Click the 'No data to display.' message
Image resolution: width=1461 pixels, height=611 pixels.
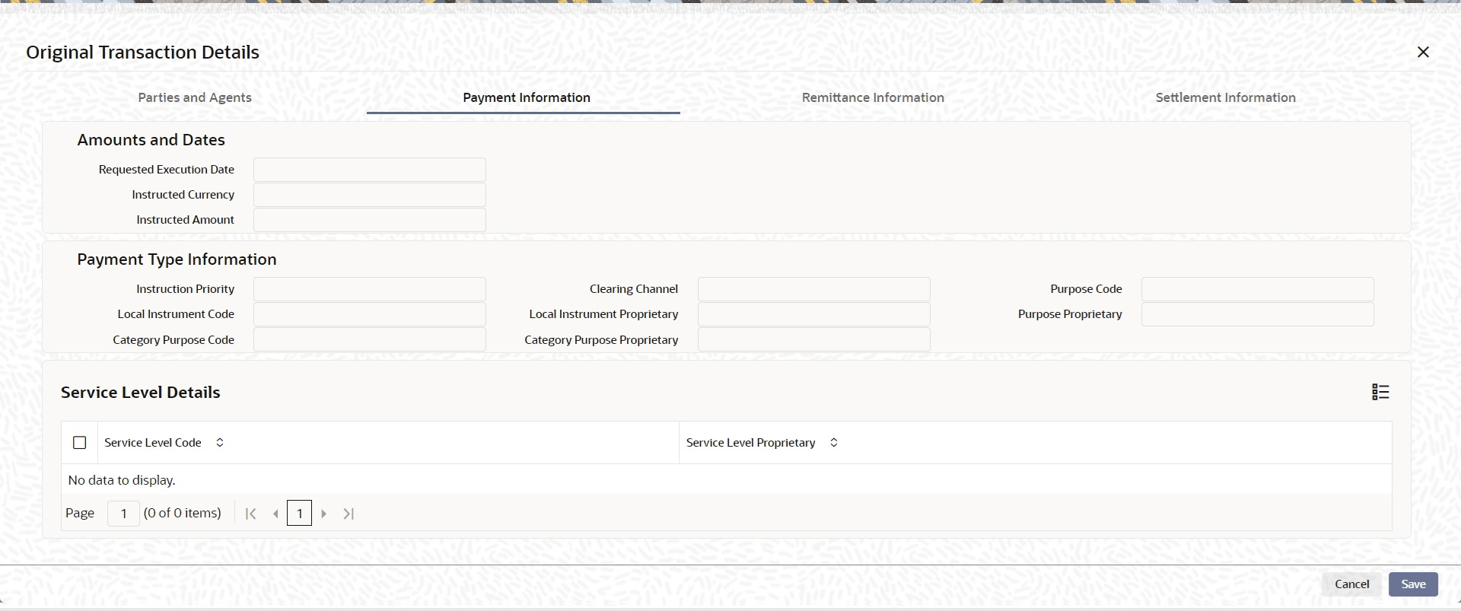pyautogui.click(x=122, y=480)
